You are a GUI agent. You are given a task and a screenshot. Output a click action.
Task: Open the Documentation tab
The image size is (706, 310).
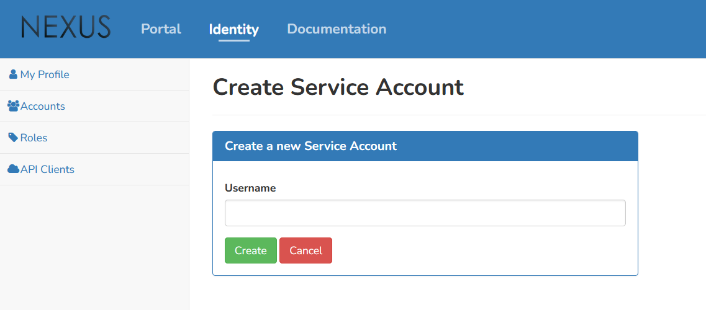click(x=337, y=29)
